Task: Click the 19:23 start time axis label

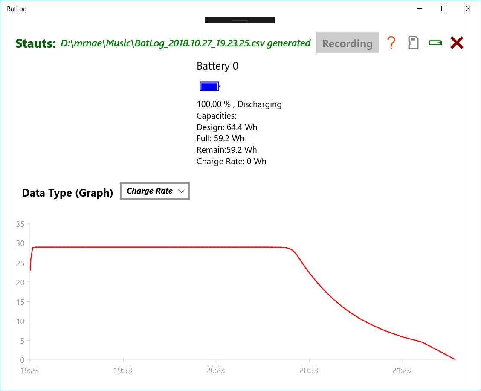Action: (30, 371)
